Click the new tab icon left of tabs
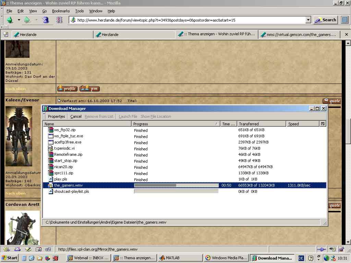The image size is (351, 263). (5, 34)
